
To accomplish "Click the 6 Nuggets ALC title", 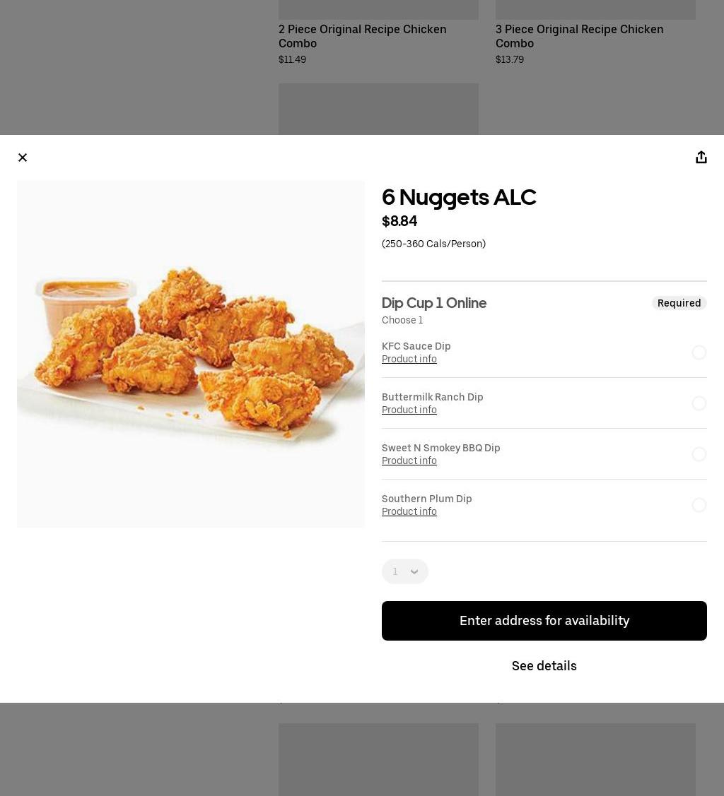I will point(459,197).
